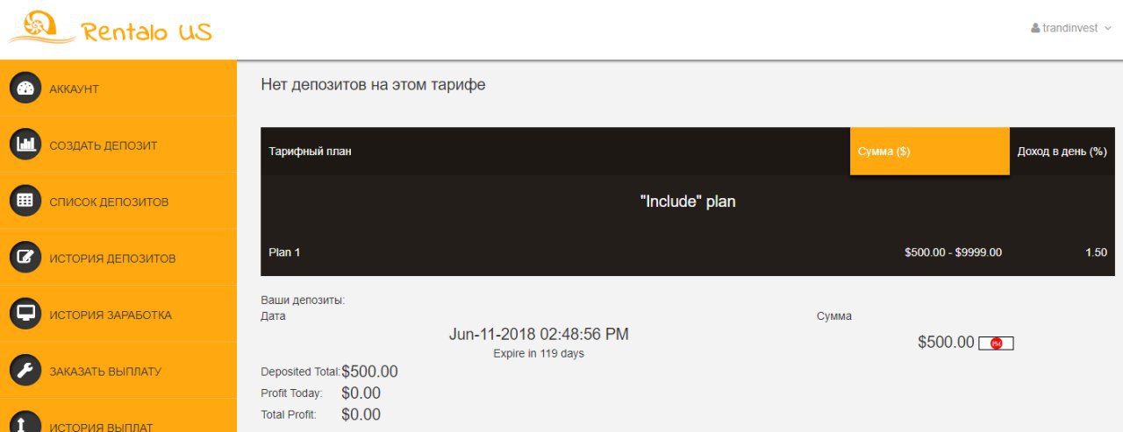1123x432 pixels.
Task: Expand the trandinvest user dropdown arrow
Action: pos(1107,28)
